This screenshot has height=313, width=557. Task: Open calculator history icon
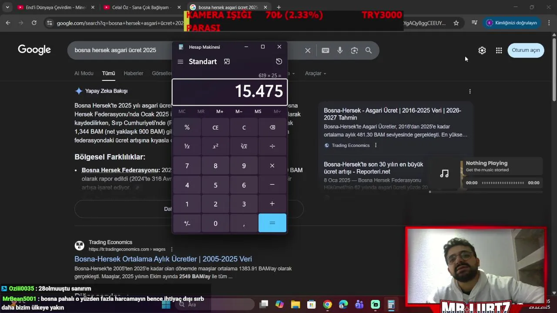point(279,61)
